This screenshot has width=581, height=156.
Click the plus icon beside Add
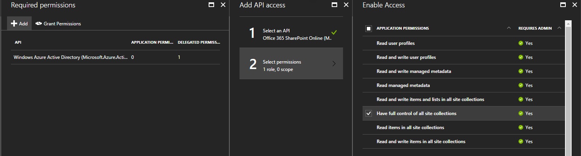pos(14,23)
